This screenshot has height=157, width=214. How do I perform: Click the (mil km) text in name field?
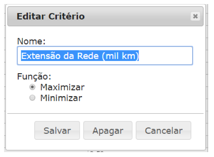(x=121, y=56)
